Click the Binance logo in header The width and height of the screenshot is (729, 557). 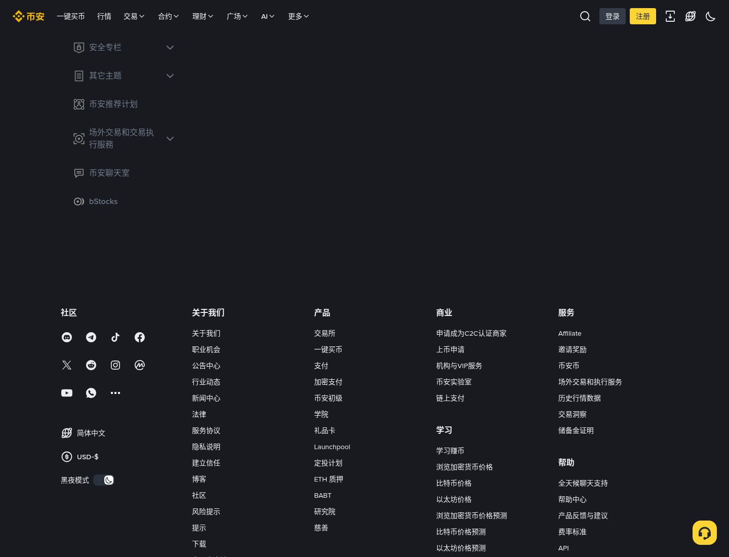click(x=28, y=16)
